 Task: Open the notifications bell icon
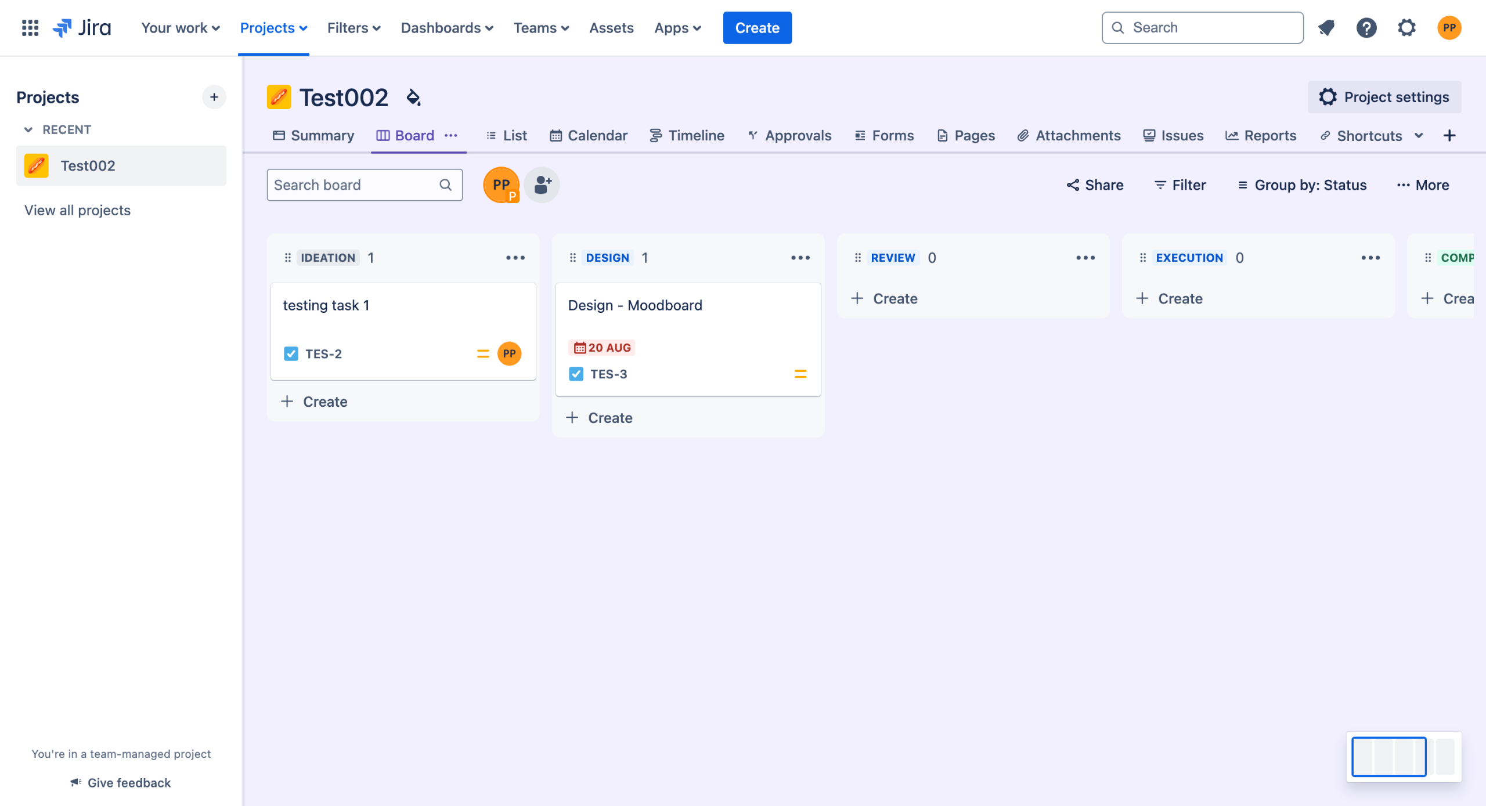[1326, 27]
